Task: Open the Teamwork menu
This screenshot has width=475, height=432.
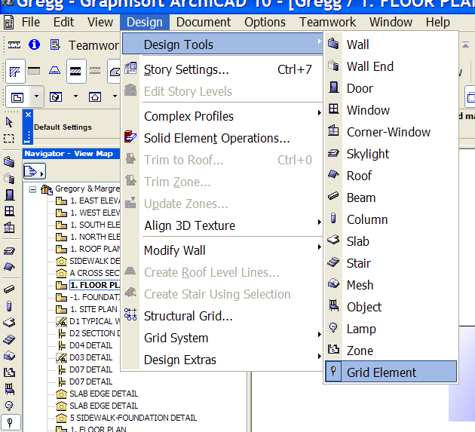Action: coord(327,22)
